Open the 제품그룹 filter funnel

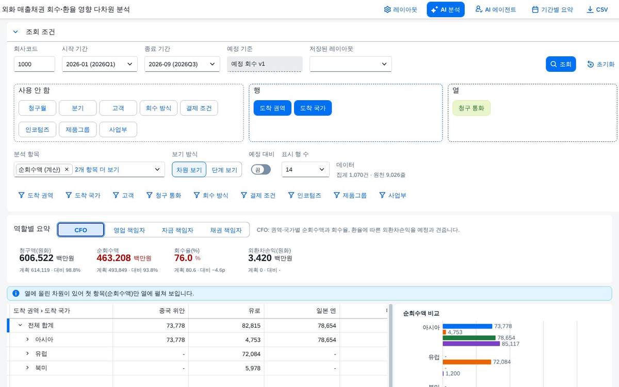pyautogui.click(x=337, y=196)
